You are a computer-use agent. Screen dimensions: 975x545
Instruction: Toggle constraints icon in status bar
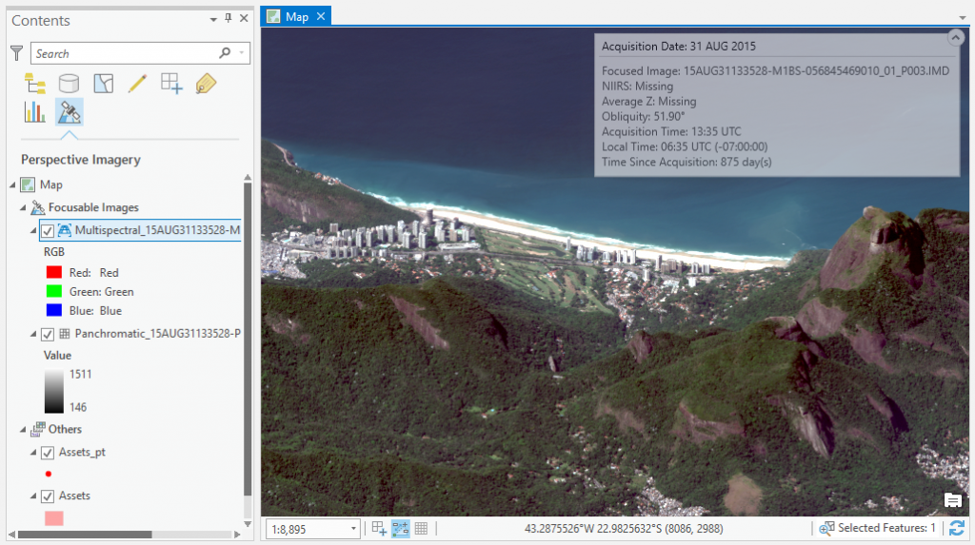pos(401,529)
